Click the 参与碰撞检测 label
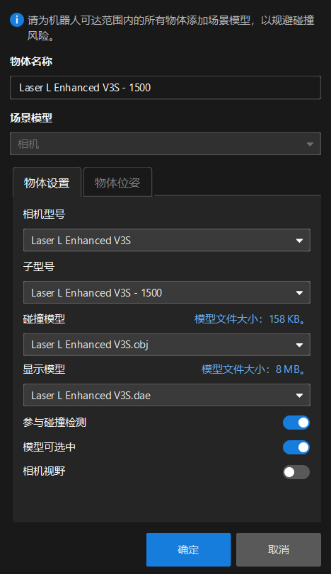This screenshot has height=574, width=331. [x=54, y=423]
